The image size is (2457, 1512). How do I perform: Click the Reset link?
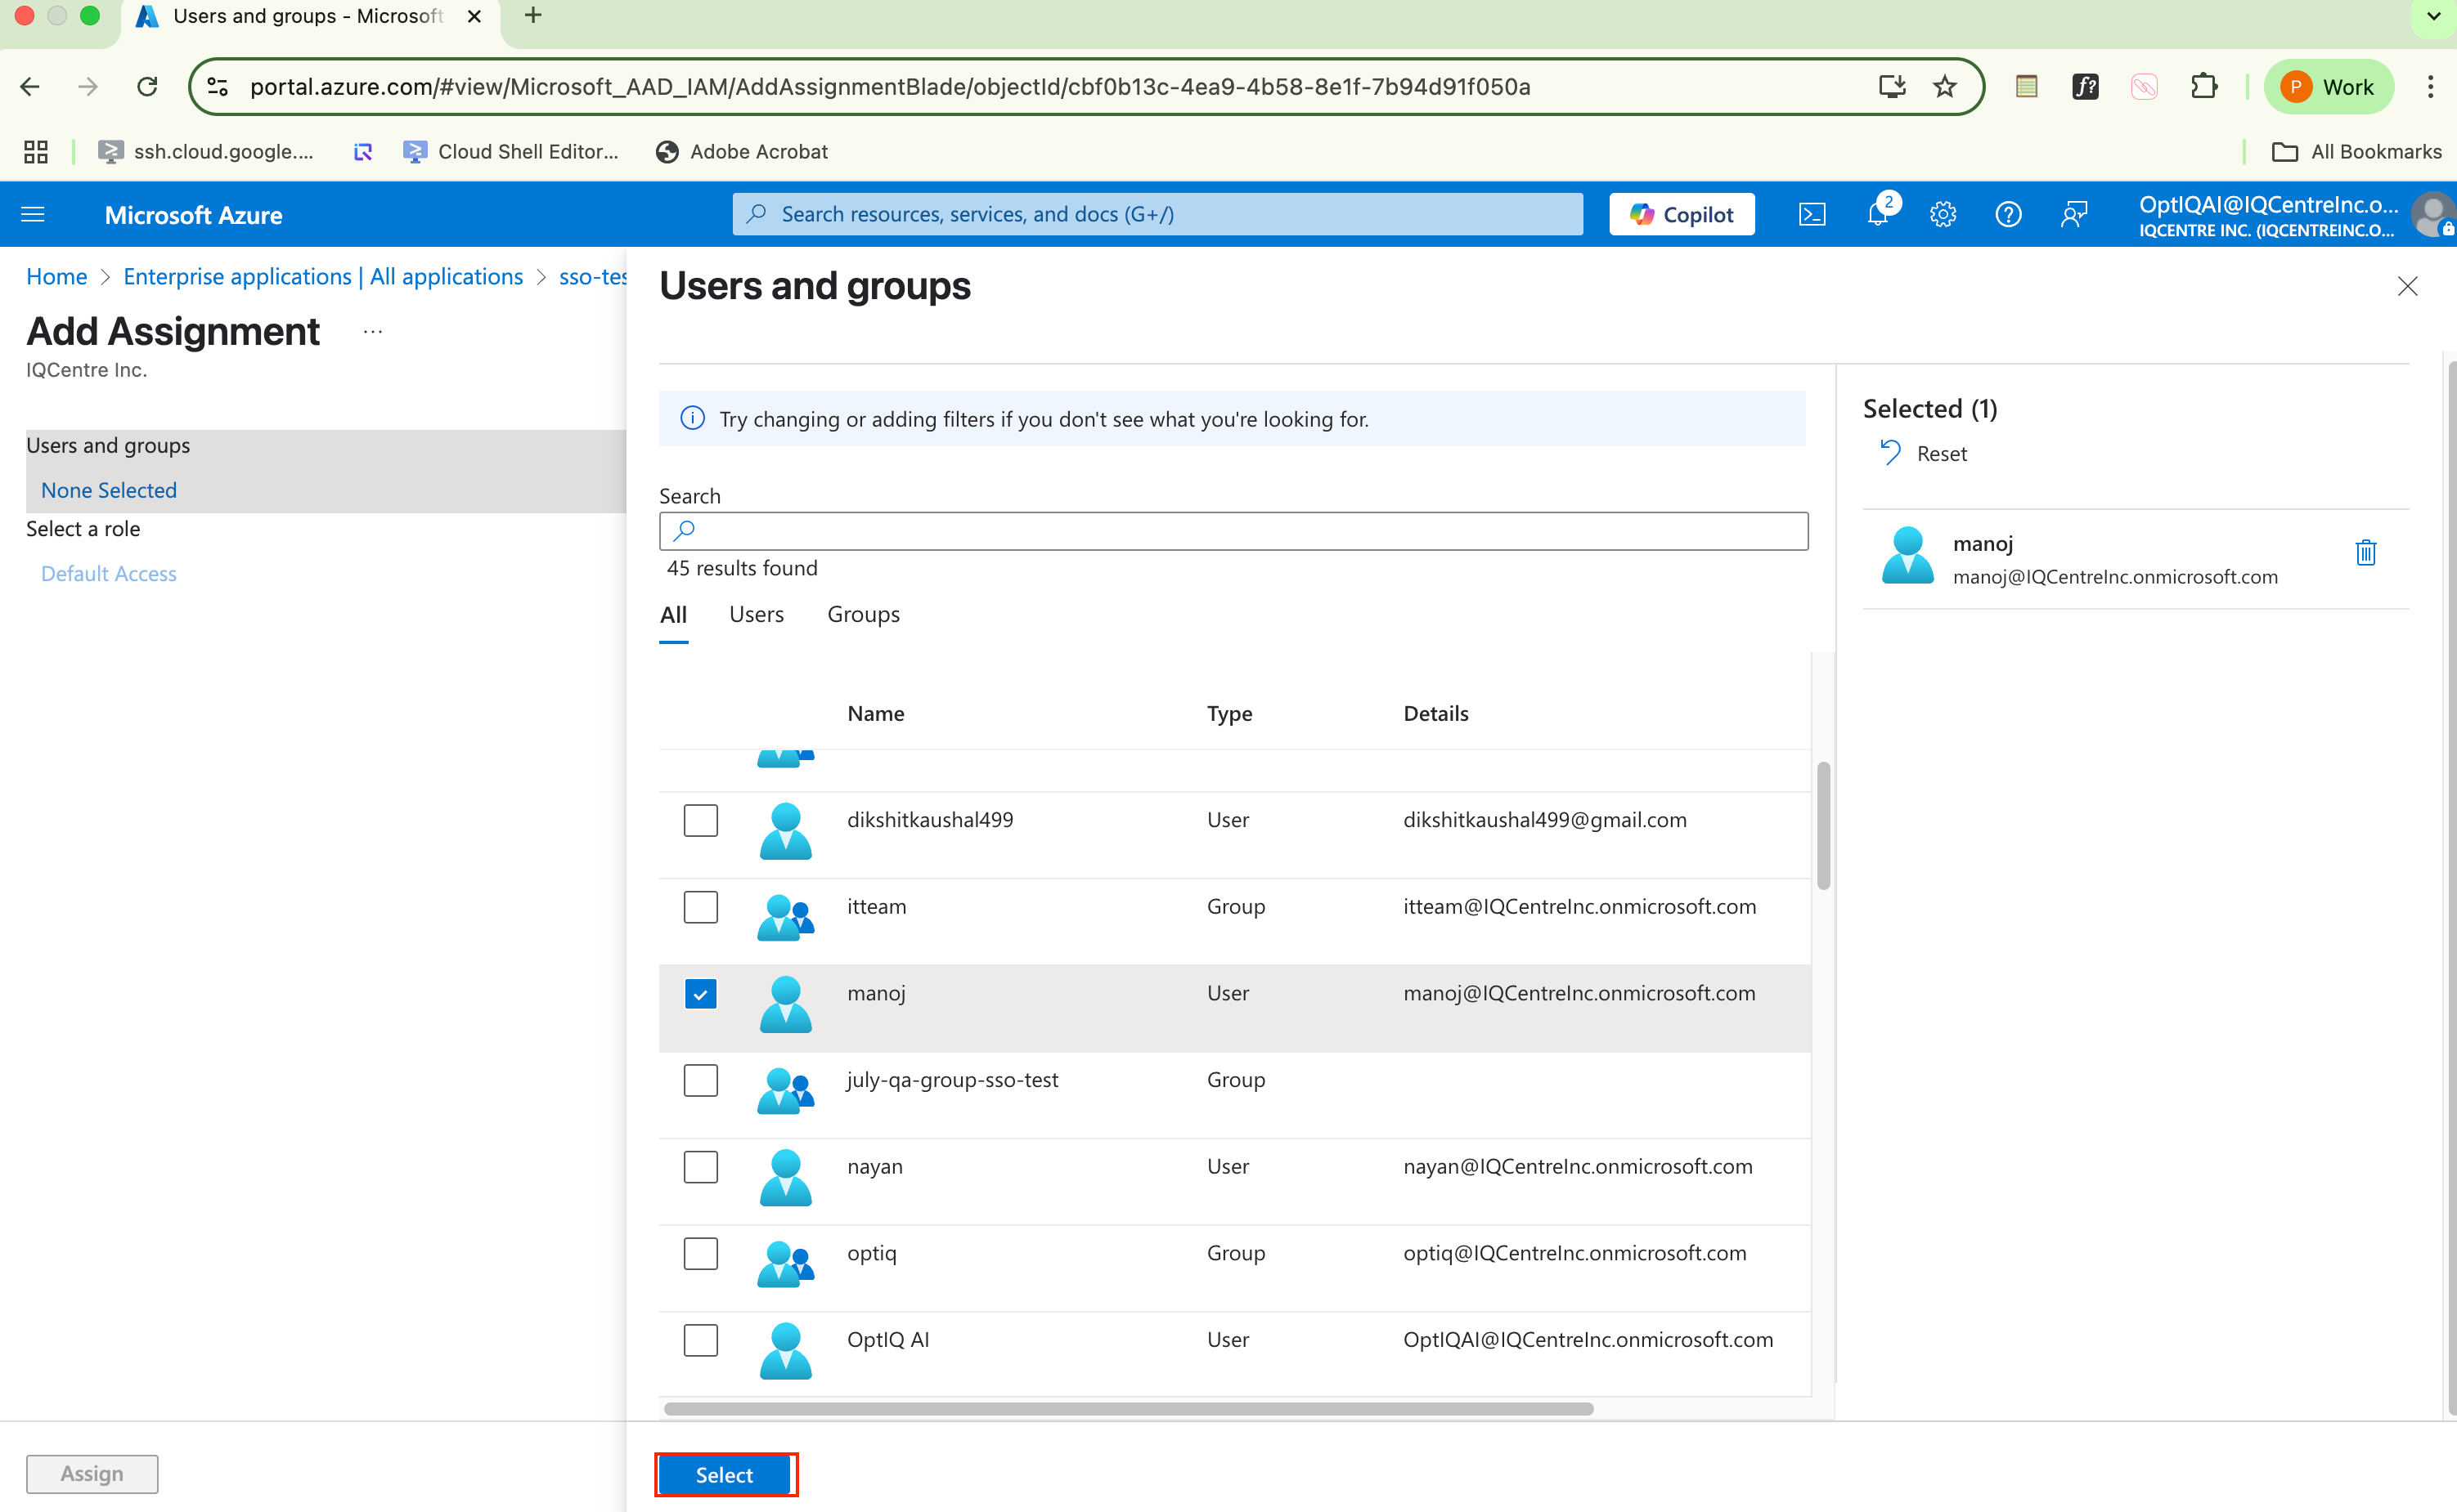[1942, 454]
